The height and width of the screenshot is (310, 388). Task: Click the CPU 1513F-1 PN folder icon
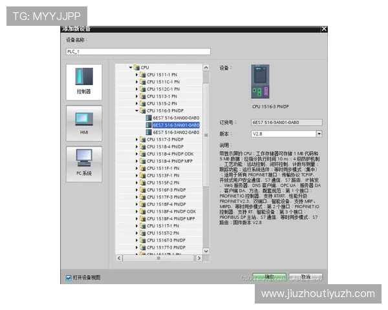tap(142, 175)
